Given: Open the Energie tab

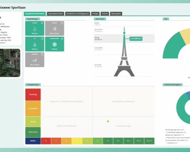Looking at the screenshot, I should 95,14.
